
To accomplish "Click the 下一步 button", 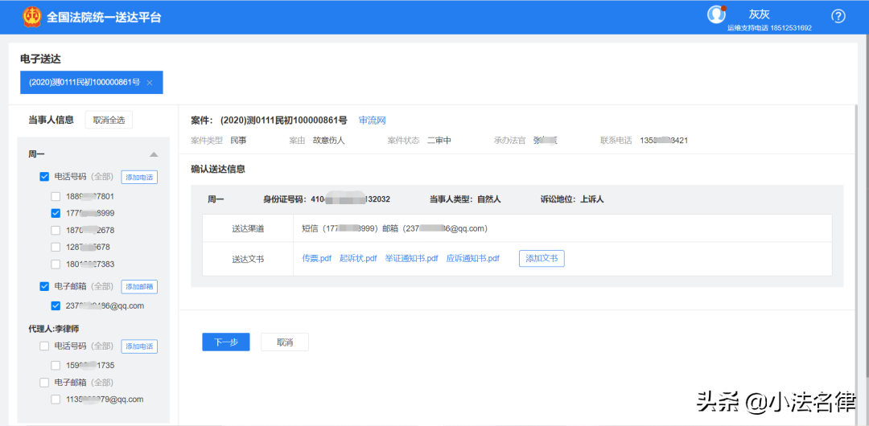I will (x=226, y=342).
